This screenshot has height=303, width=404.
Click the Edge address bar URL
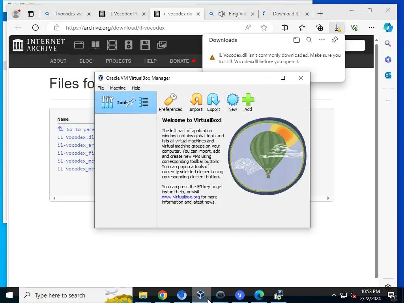115,28
